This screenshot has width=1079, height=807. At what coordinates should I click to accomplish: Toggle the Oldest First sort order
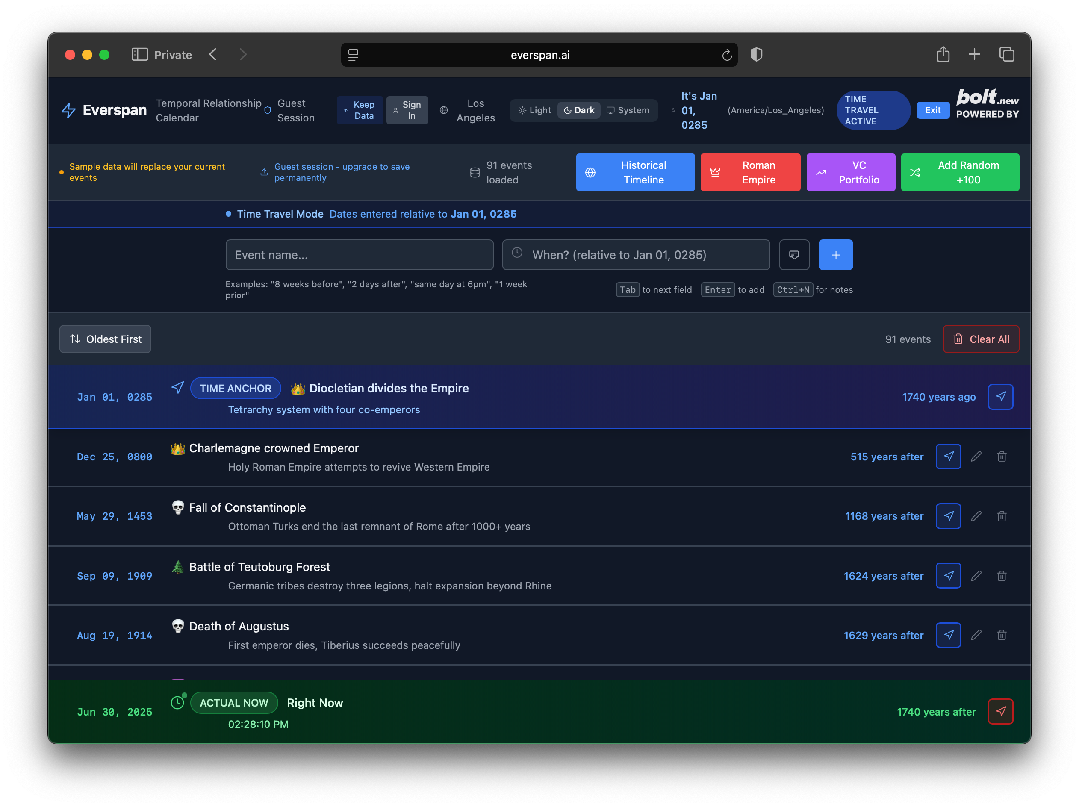[105, 339]
